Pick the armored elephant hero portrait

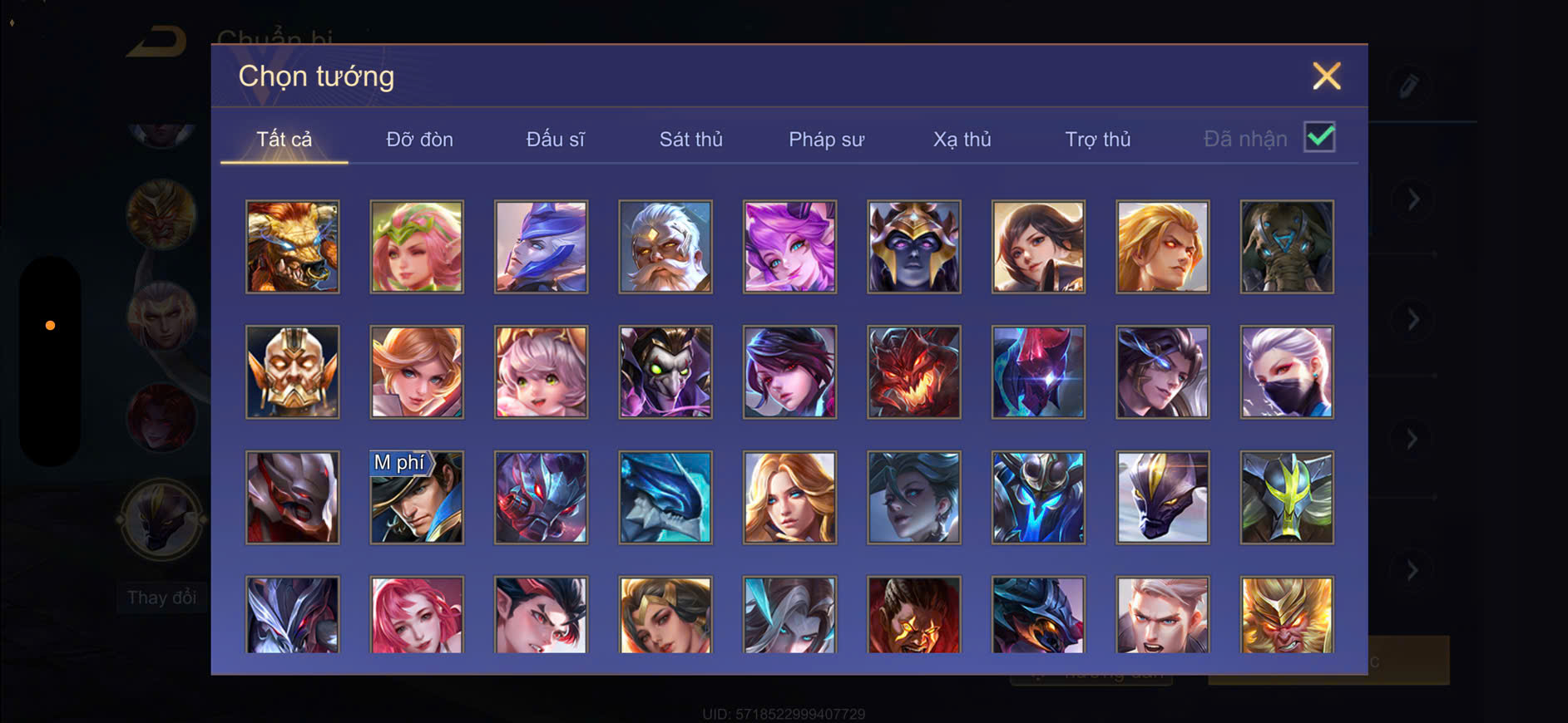click(1287, 247)
